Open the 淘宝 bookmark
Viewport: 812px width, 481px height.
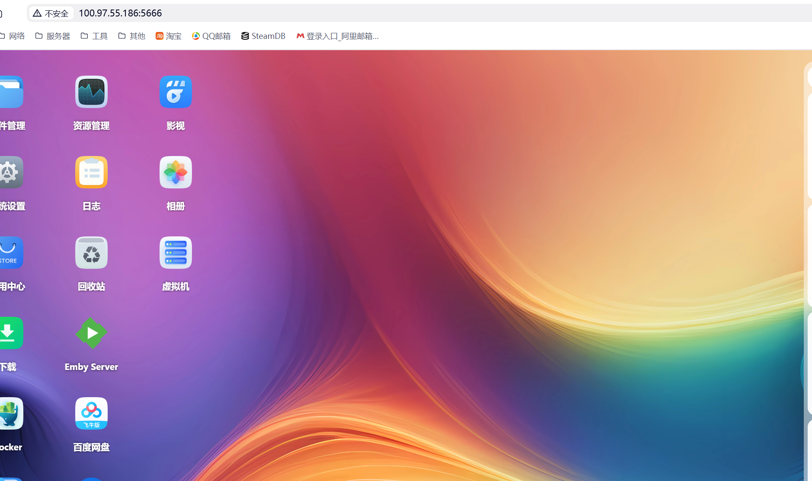(x=169, y=36)
